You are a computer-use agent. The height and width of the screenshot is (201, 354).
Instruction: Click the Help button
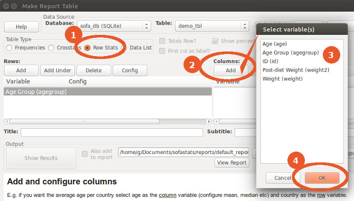click(x=21, y=27)
